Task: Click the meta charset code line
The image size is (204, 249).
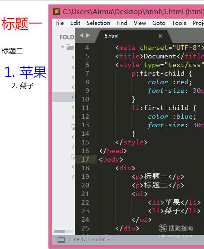Action: pos(160,48)
